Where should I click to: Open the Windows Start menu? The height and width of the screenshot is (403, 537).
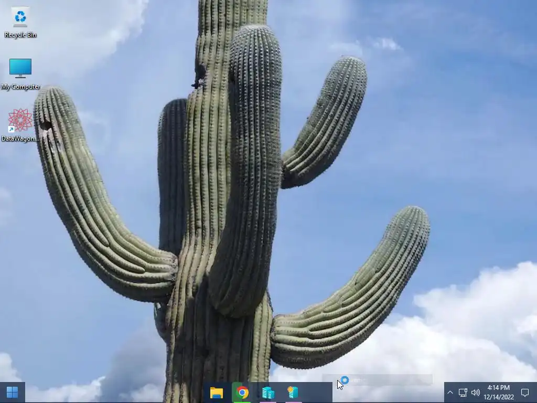[x=13, y=393]
